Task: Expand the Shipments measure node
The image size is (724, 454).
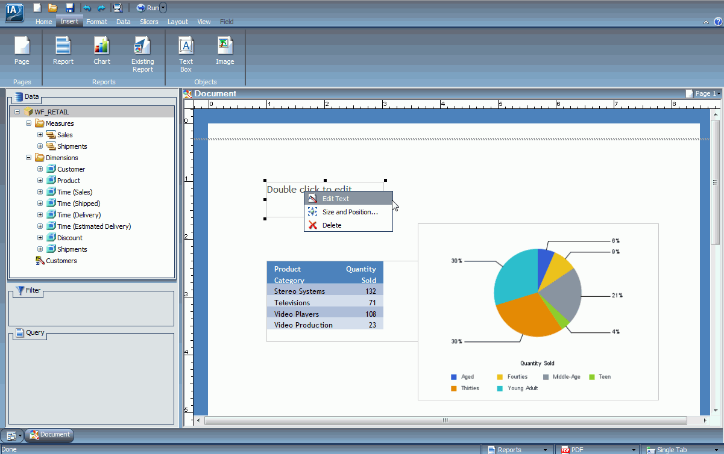Action: click(x=40, y=146)
